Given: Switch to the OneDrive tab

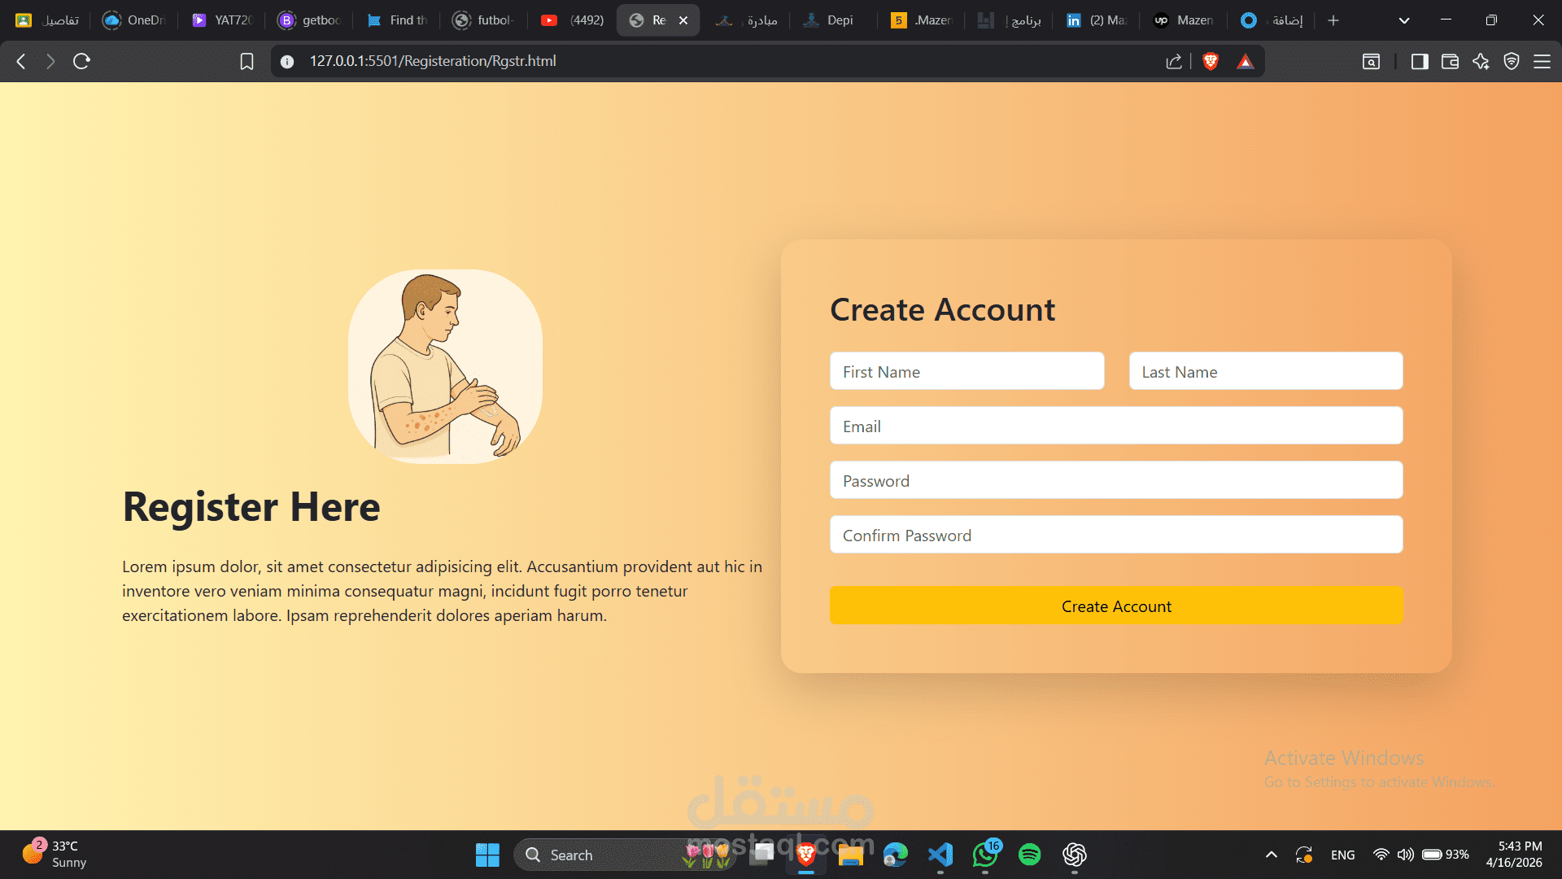Looking at the screenshot, I should tap(134, 20).
